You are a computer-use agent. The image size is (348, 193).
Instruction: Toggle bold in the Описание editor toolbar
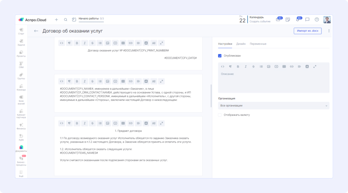[x=238, y=66]
